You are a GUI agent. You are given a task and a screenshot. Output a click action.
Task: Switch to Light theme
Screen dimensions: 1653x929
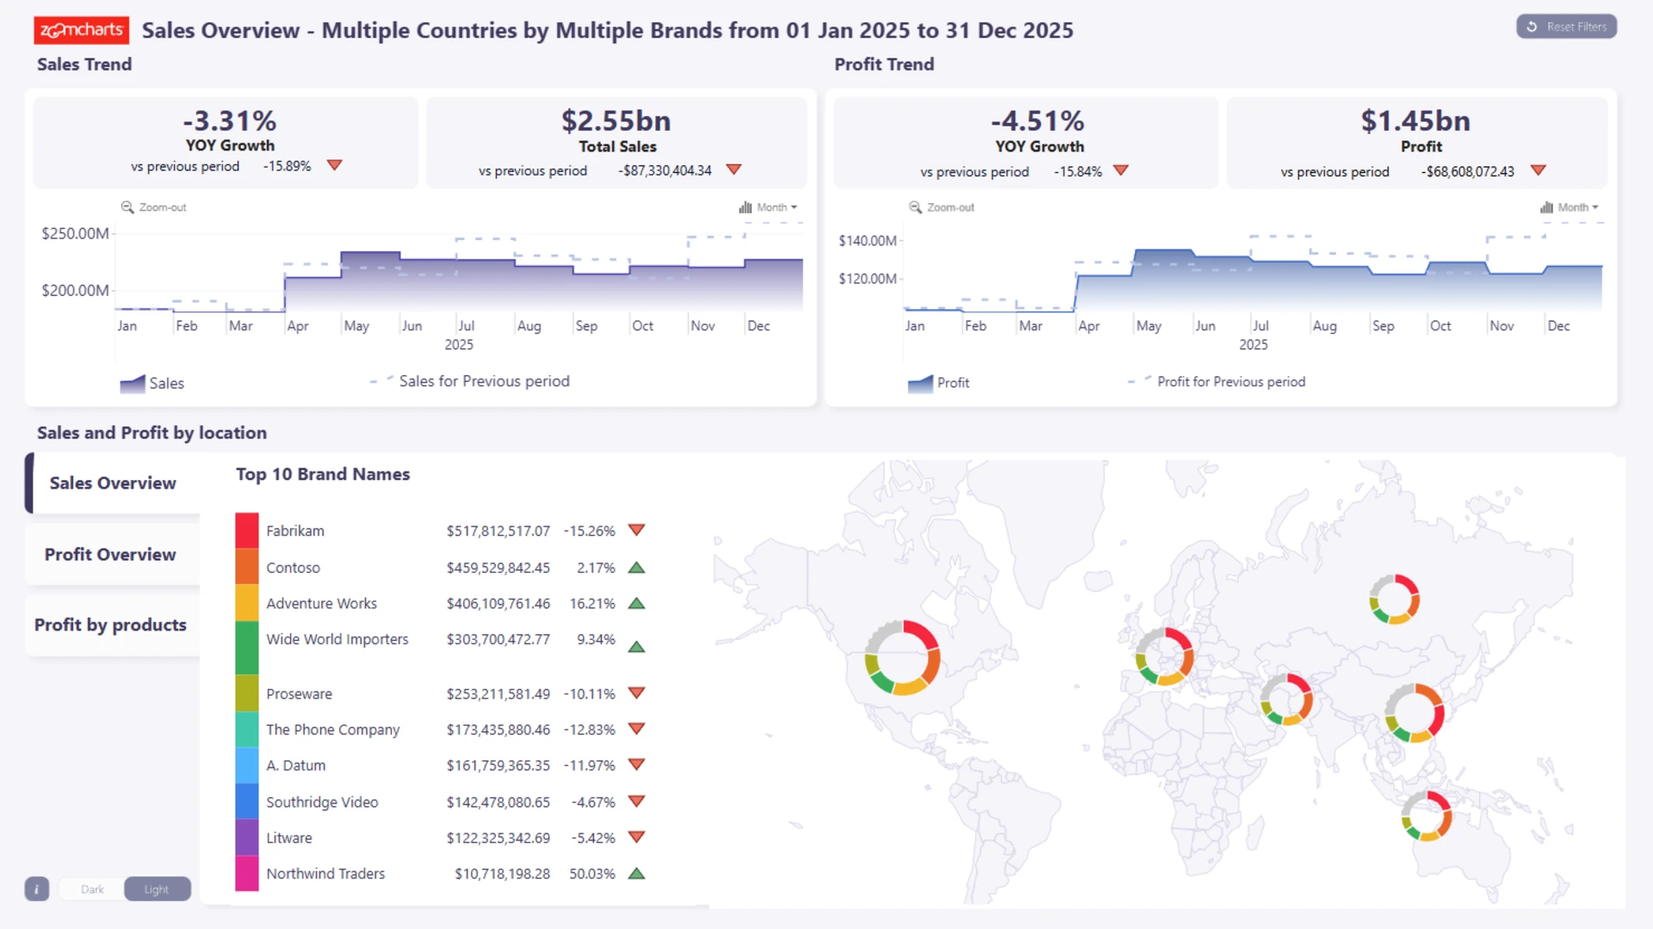pos(157,889)
